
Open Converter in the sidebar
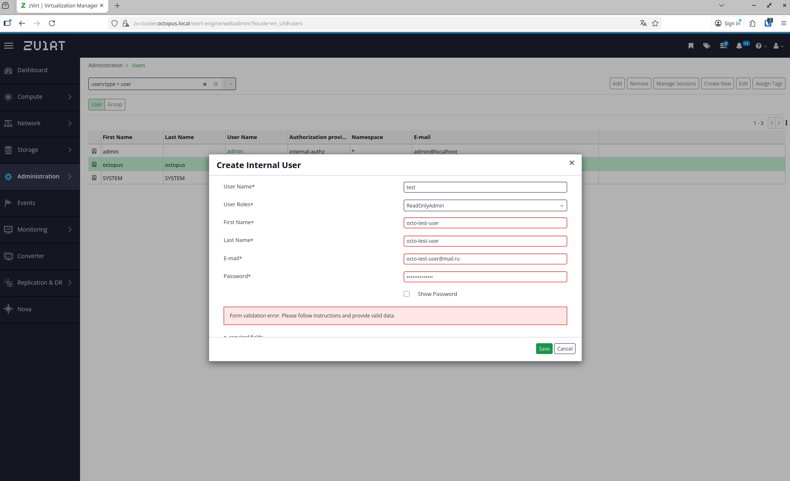click(x=40, y=256)
